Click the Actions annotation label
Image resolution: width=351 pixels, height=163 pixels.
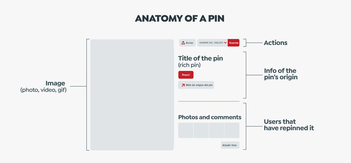[x=276, y=43]
